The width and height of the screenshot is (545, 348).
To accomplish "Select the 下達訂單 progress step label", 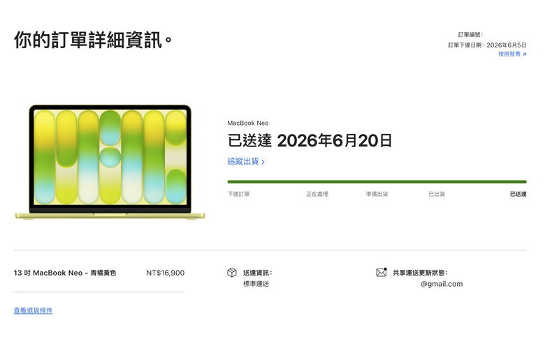I will tap(238, 194).
